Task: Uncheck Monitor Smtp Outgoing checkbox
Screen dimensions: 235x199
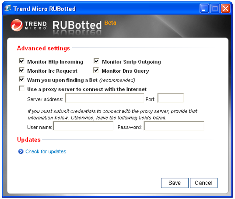Action: pyautogui.click(x=96, y=61)
